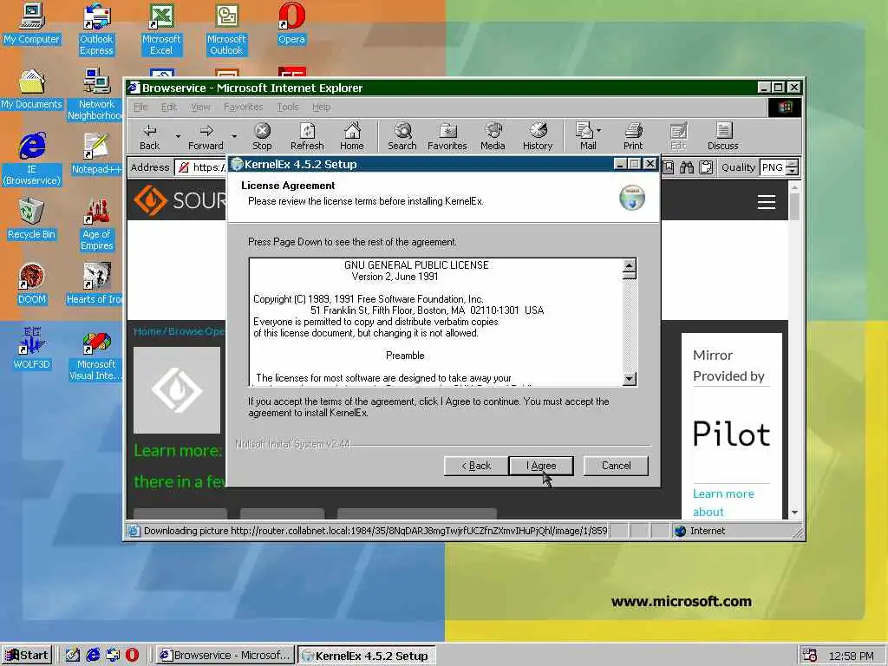Select the Microsoft Excel desktop icon
This screenshot has width=888, height=666.
tap(161, 29)
